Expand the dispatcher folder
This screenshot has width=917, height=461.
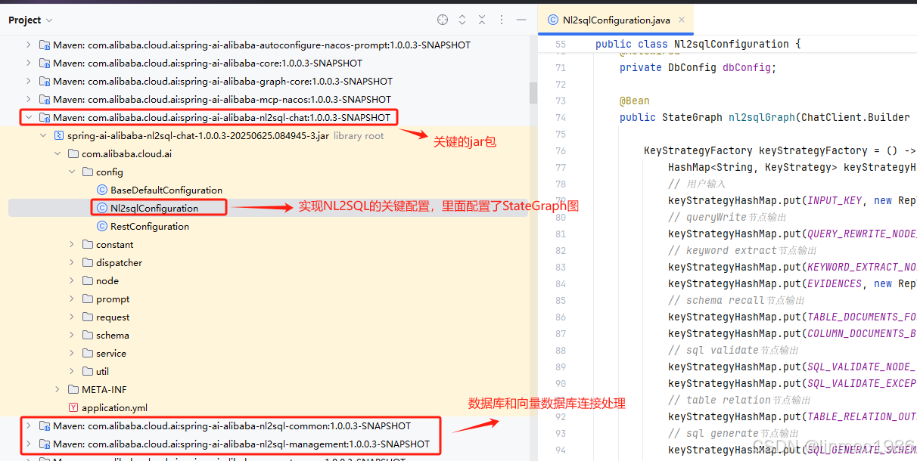[72, 262]
